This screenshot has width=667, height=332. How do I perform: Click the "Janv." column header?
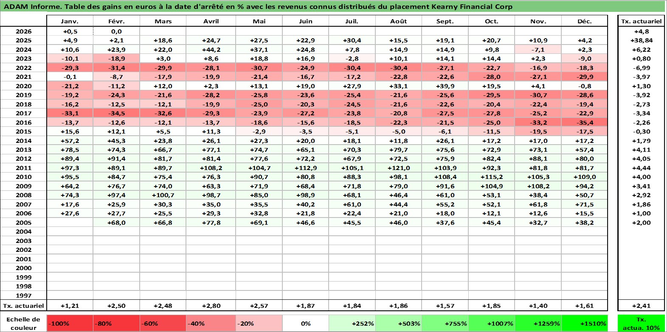70,21
